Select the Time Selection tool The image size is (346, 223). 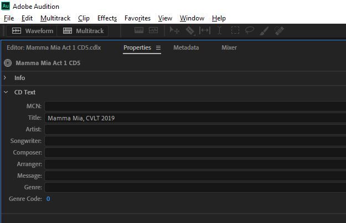[220, 31]
